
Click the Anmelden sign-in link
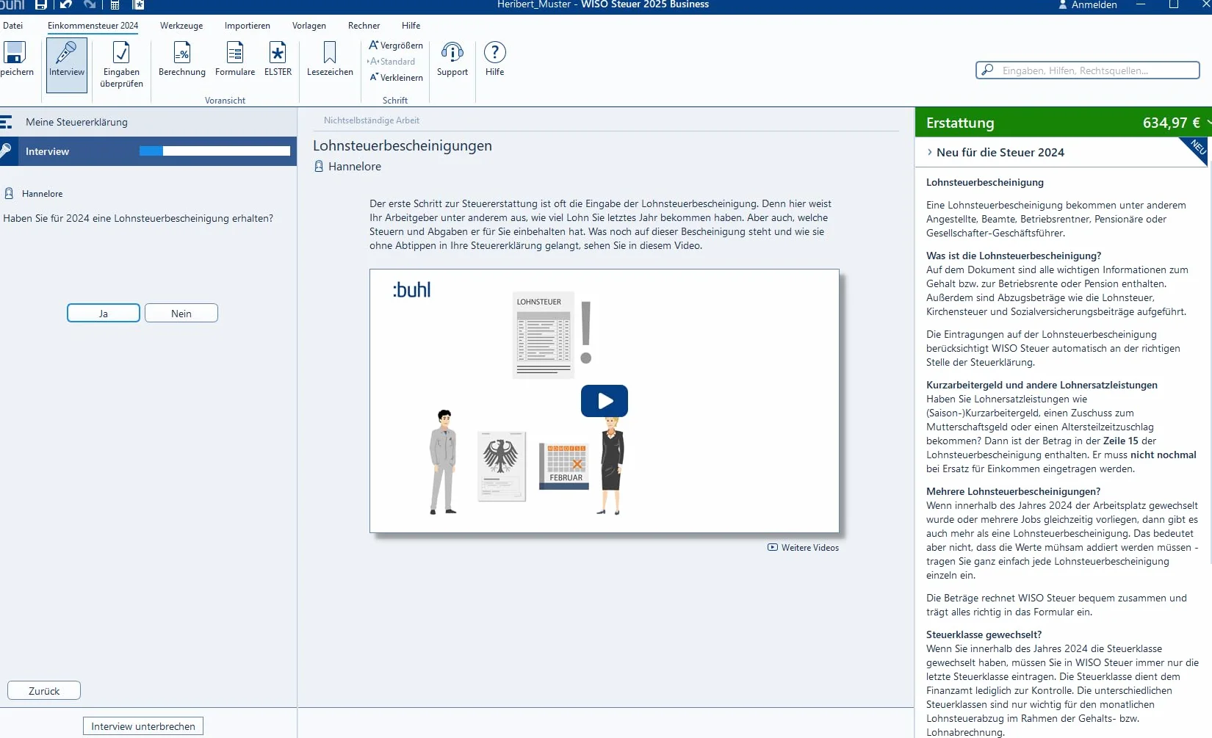point(1094,4)
